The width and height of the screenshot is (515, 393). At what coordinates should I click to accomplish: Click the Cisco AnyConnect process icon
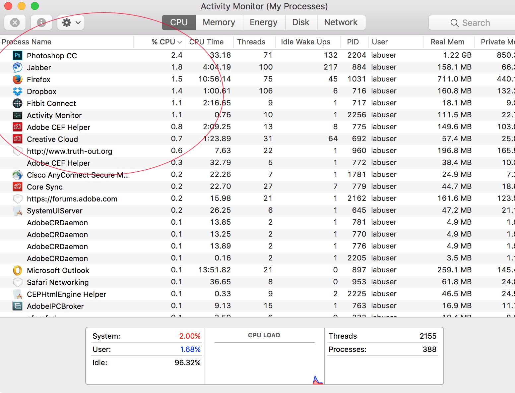click(18, 175)
